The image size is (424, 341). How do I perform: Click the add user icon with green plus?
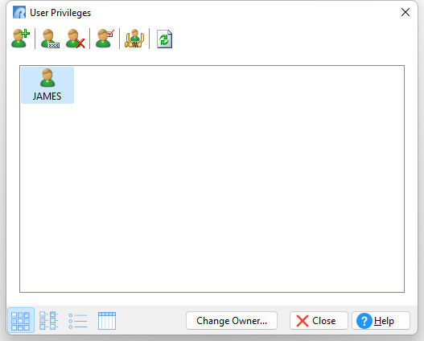click(x=21, y=39)
